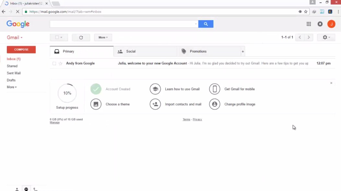341x191 pixels.
Task: Open the orange J account avatar
Action: 331,24
